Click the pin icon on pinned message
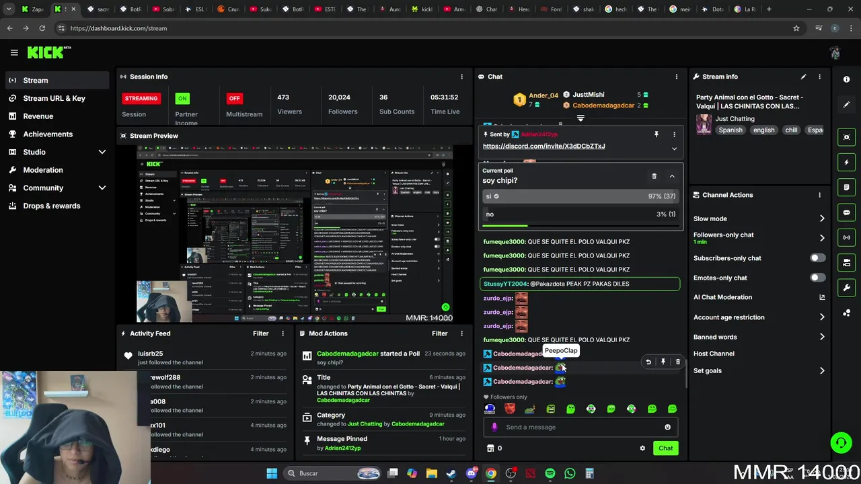 click(x=657, y=134)
